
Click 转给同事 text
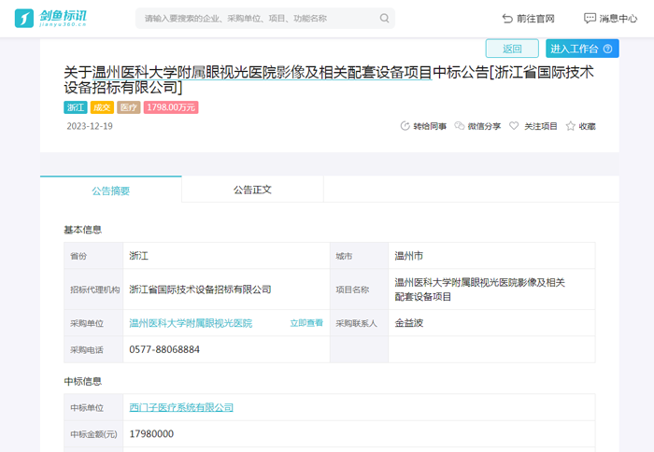click(430, 126)
